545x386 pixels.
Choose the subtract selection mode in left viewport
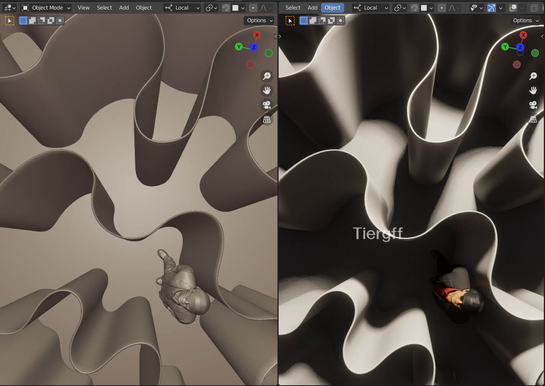click(41, 21)
